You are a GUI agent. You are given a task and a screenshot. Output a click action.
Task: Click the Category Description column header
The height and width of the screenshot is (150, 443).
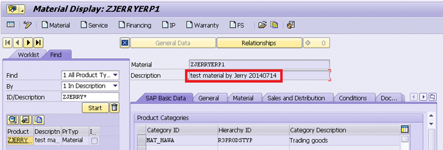point(344,130)
